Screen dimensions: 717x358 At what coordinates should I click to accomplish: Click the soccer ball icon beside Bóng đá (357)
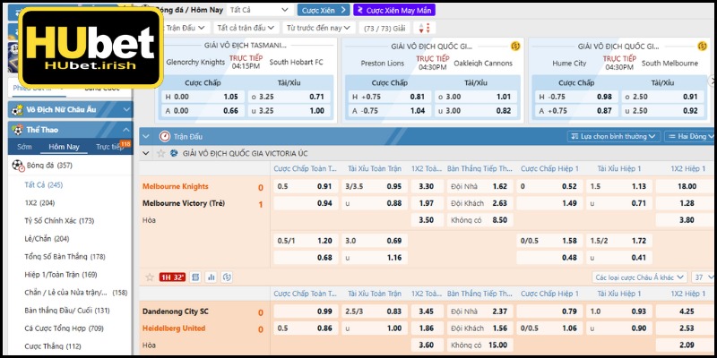coord(18,166)
